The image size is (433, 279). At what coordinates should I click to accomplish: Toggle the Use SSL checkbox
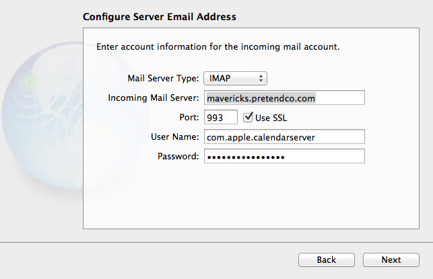tap(248, 117)
